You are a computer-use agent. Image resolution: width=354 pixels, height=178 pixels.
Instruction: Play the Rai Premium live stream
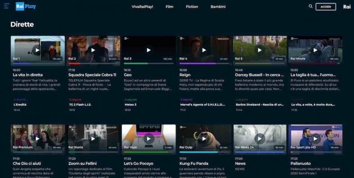pyautogui.click(x=37, y=139)
